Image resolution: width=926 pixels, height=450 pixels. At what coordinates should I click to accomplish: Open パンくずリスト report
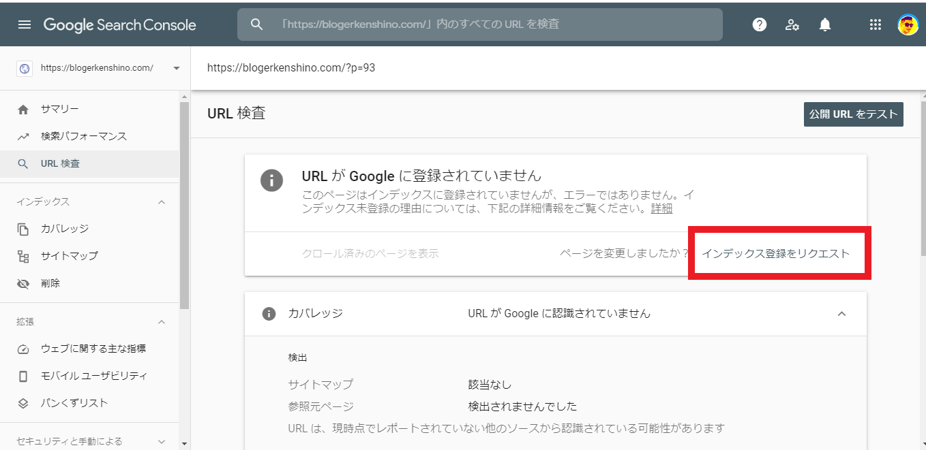click(x=89, y=403)
